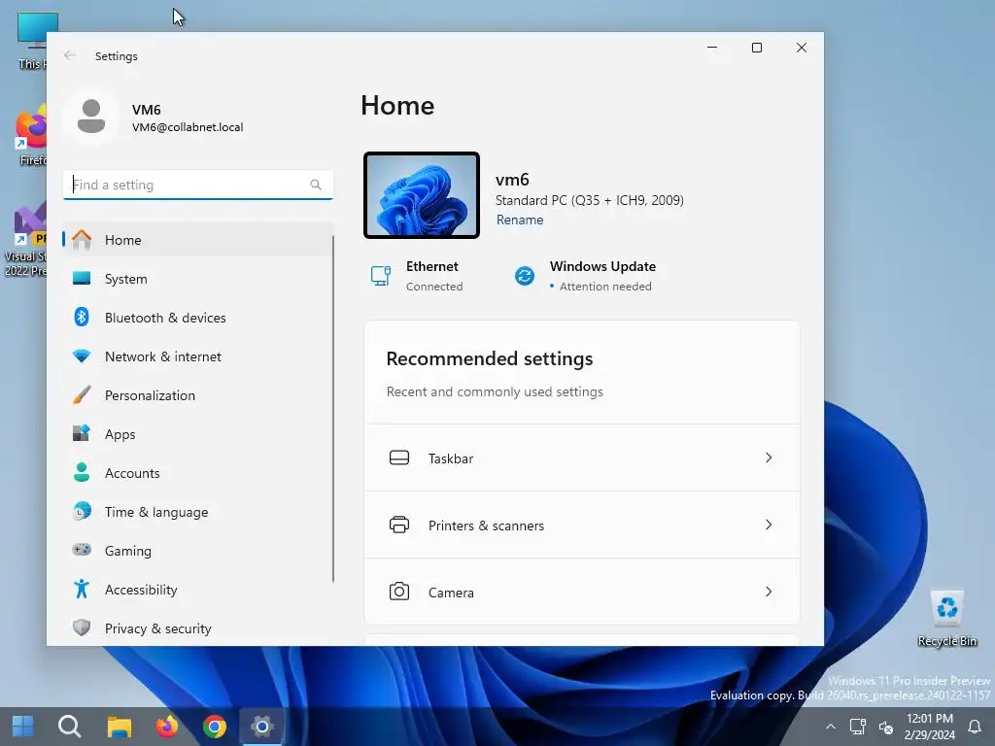The width and height of the screenshot is (995, 746).
Task: Click the network tray icon
Action: (858, 727)
